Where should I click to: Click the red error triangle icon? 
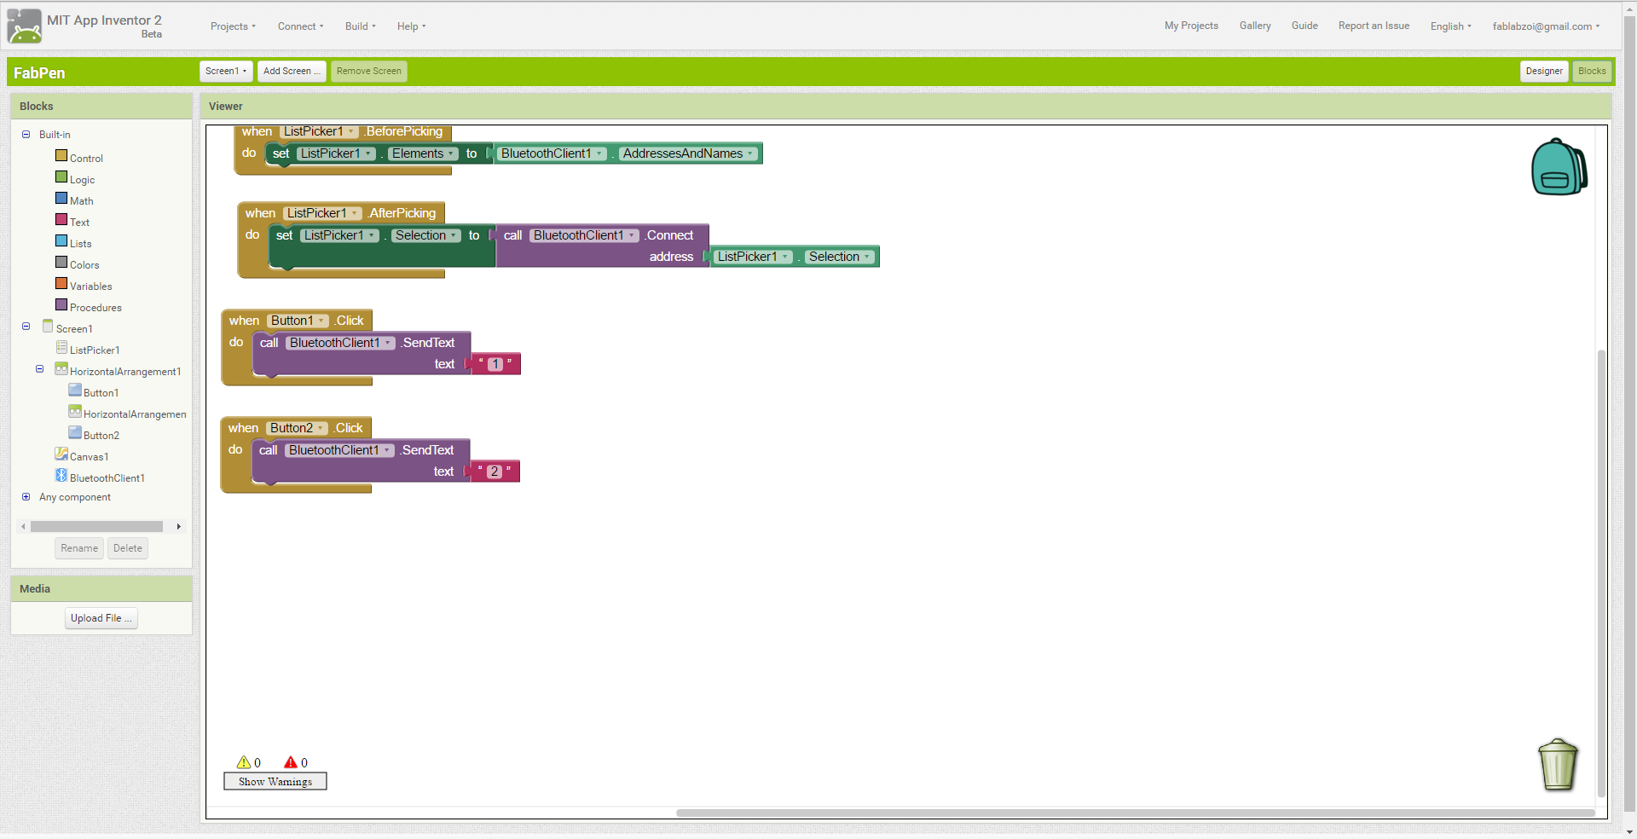tap(291, 762)
